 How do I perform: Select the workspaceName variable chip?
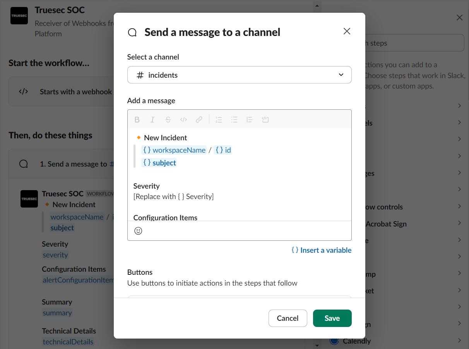click(174, 150)
